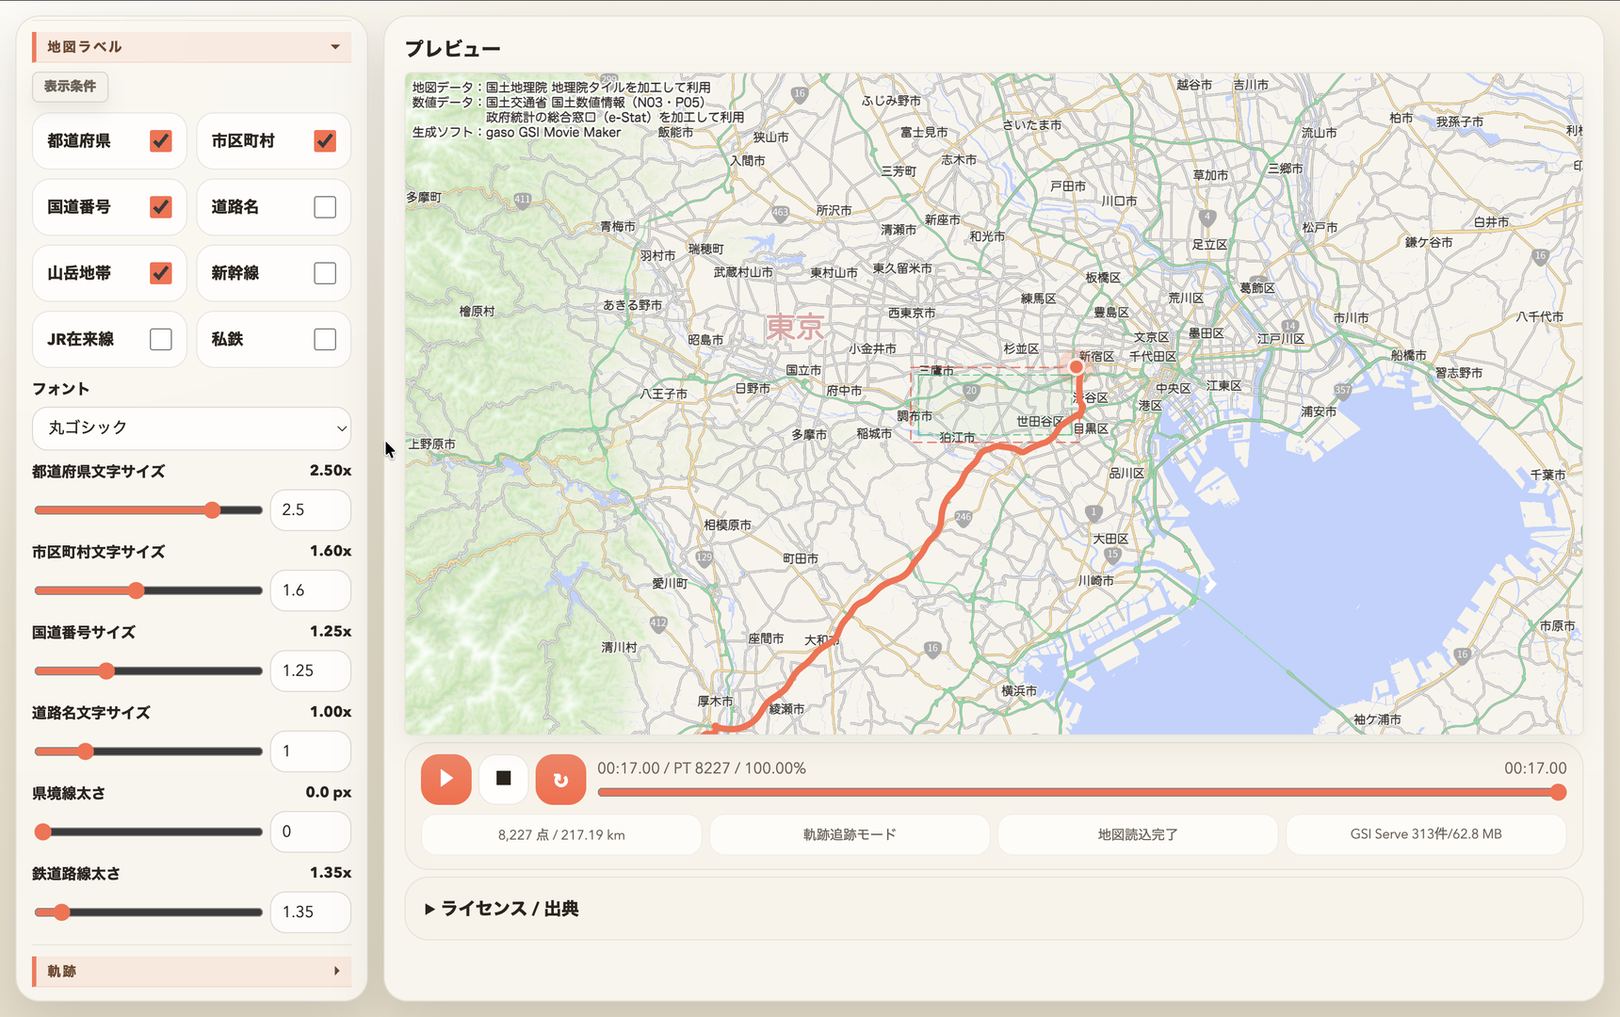Viewport: 1620px width, 1017px height.
Task: Uncheck the 山岳地帯 checkbox
Action: 161,273
